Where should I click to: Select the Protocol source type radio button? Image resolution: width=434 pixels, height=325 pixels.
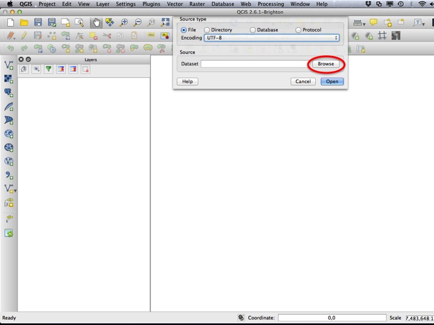tap(298, 30)
